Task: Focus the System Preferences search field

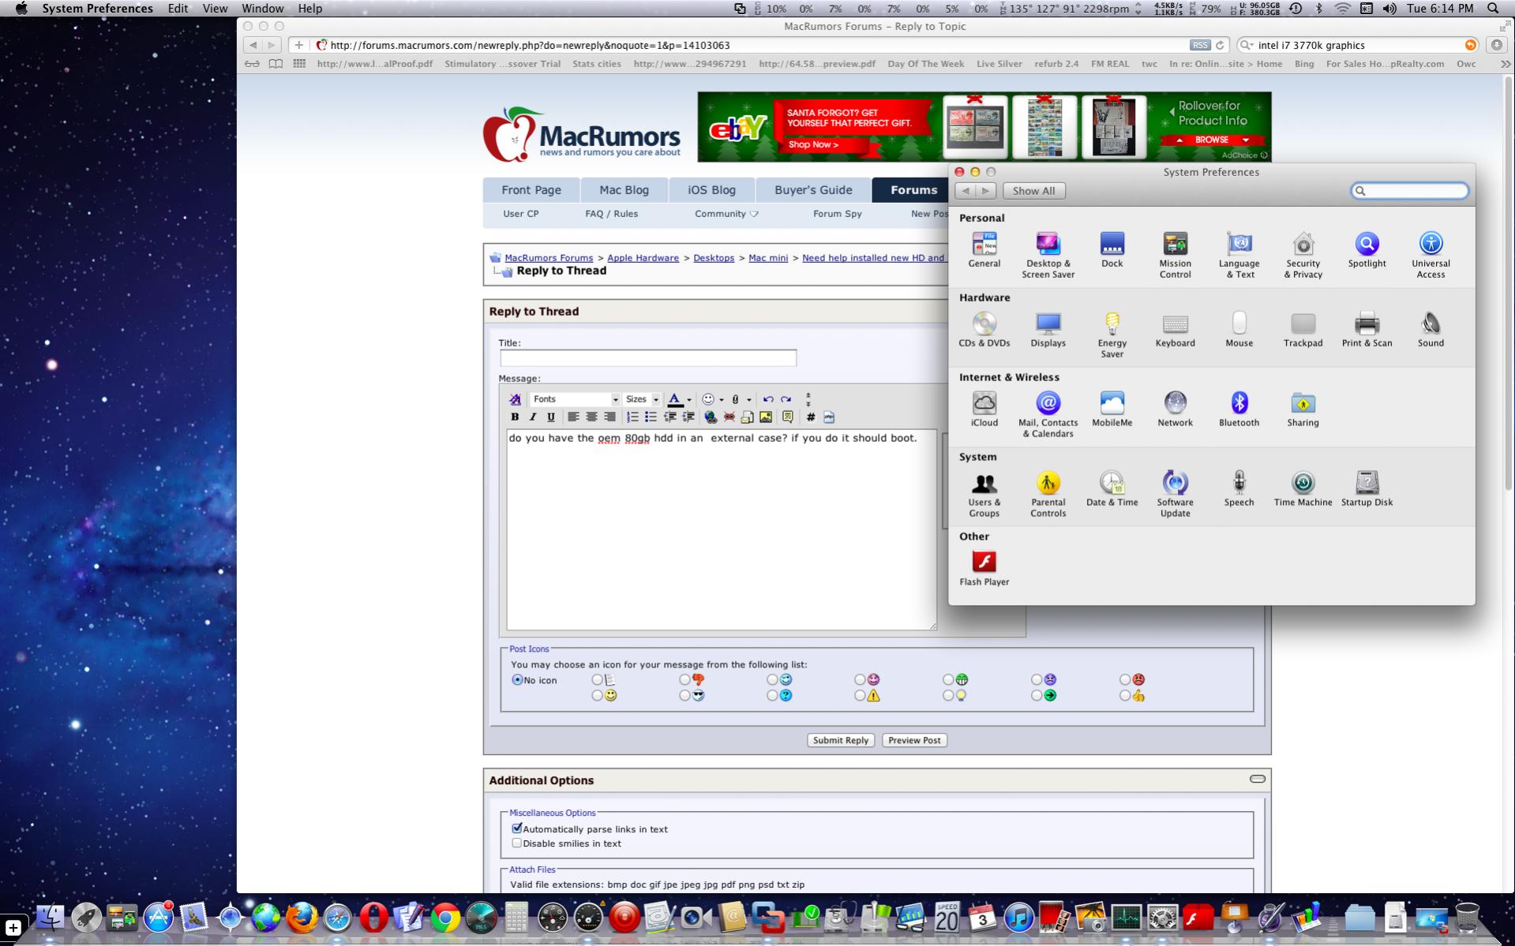Action: [1410, 191]
